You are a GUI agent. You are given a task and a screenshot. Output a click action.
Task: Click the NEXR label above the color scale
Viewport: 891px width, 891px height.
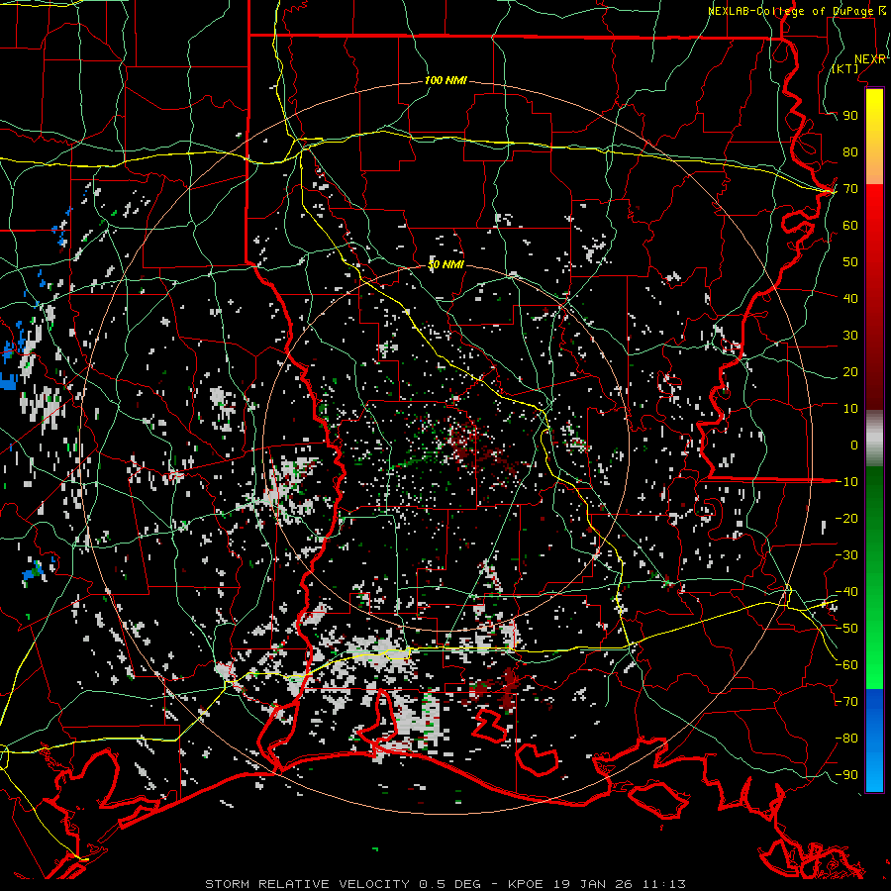pos(870,59)
